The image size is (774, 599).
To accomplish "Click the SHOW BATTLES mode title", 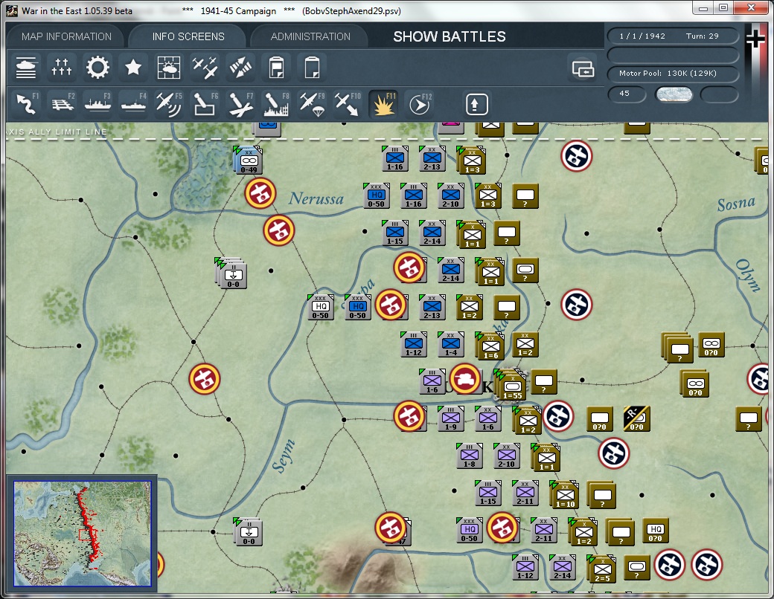I will pos(450,36).
